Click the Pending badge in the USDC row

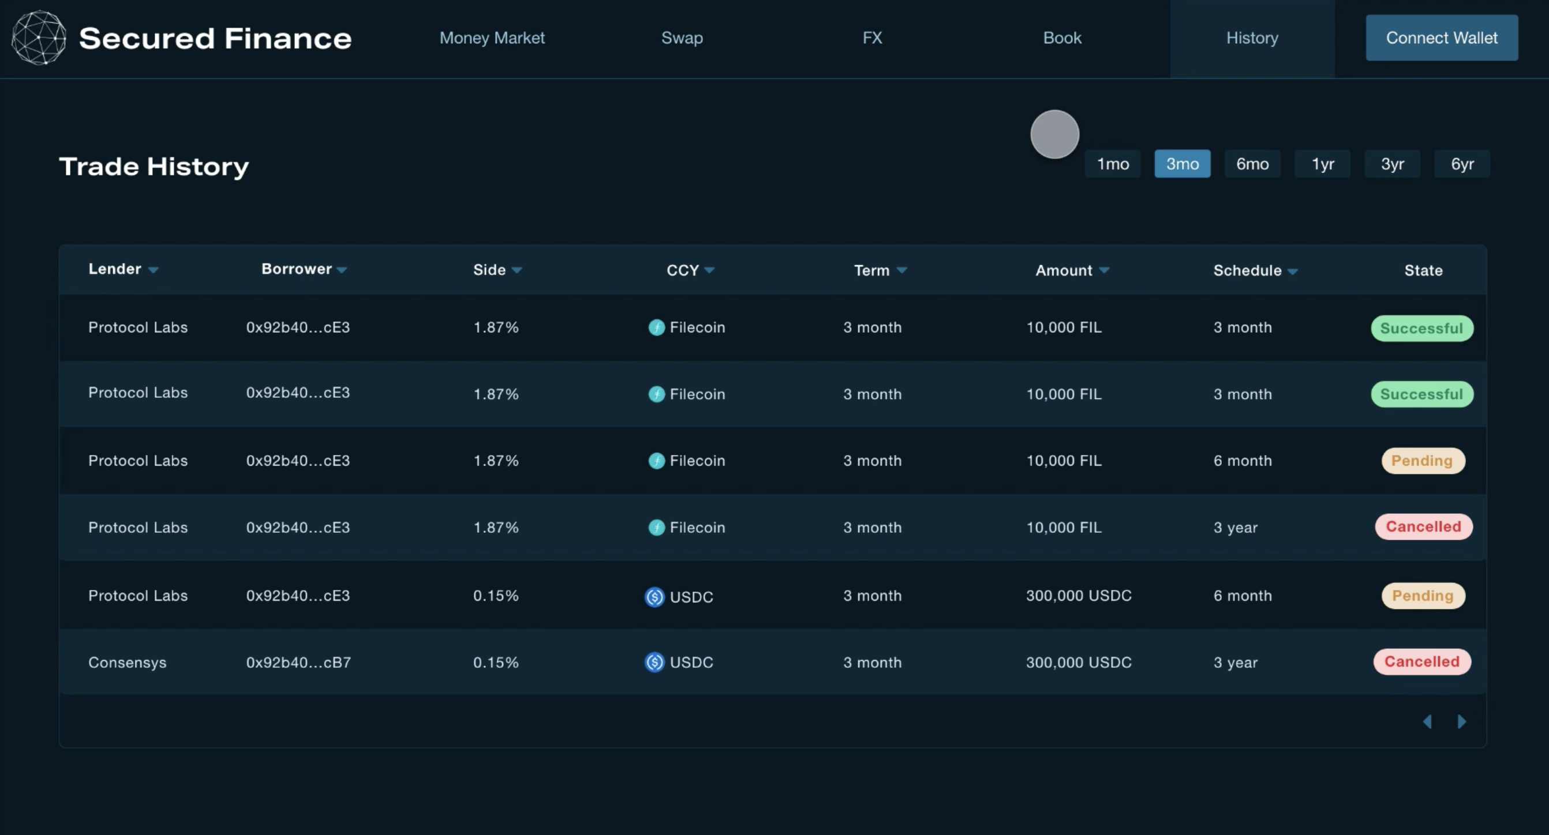(x=1423, y=596)
